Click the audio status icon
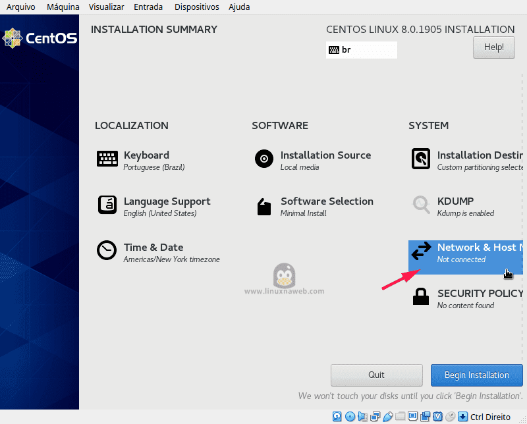 click(363, 417)
